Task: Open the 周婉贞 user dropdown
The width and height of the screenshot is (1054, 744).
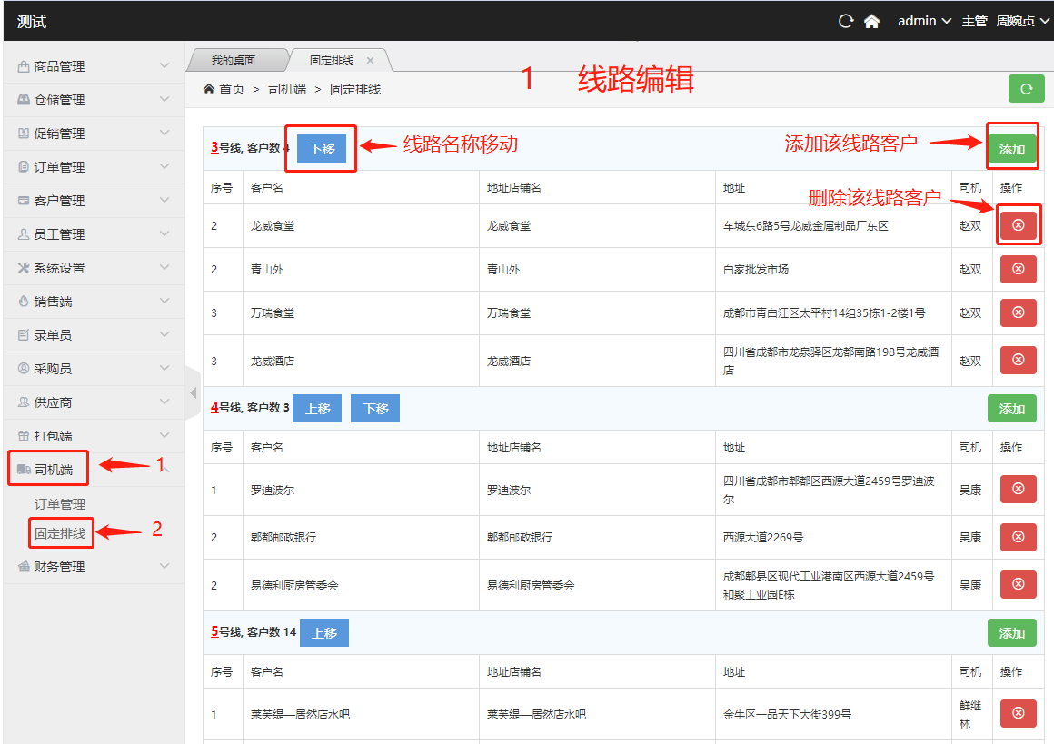Action: click(1021, 21)
